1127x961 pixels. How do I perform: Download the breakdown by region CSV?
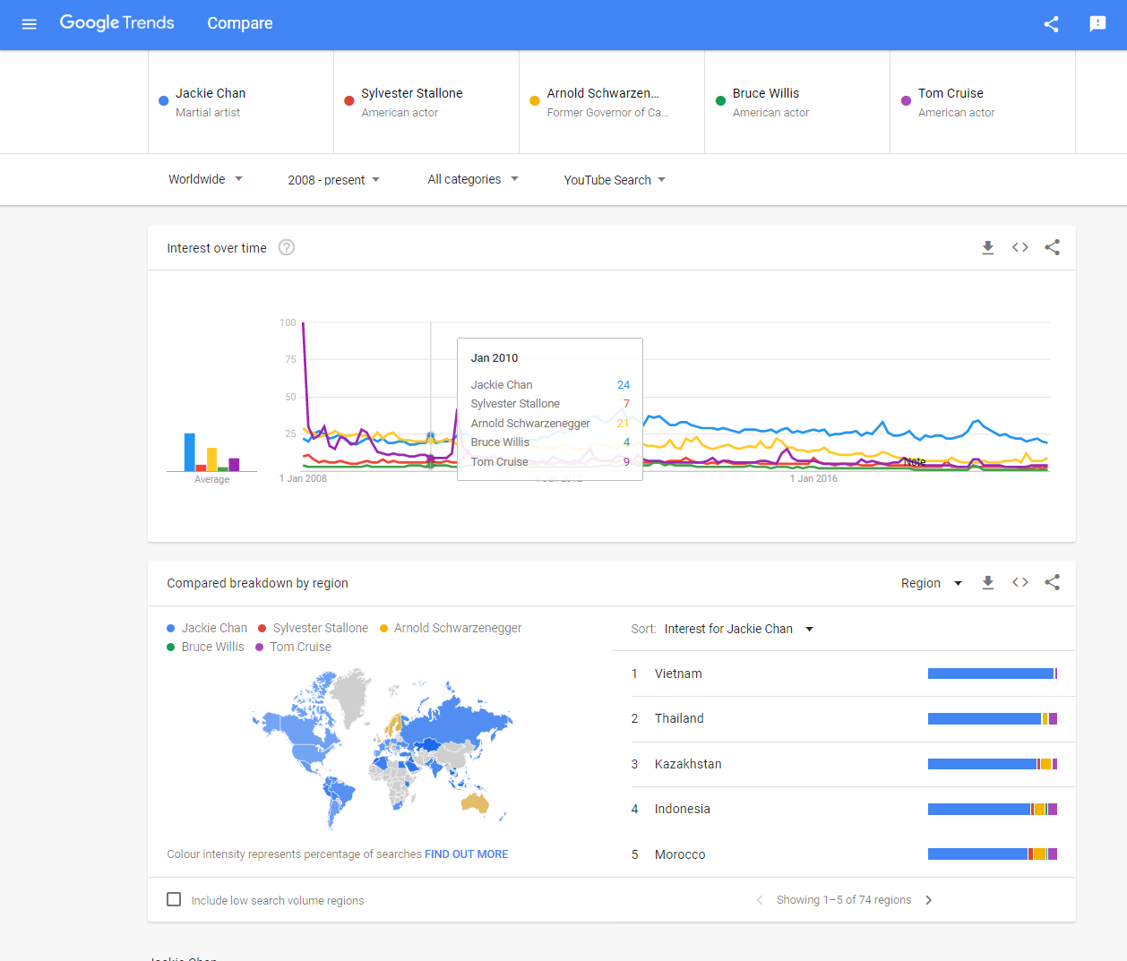pyautogui.click(x=988, y=582)
